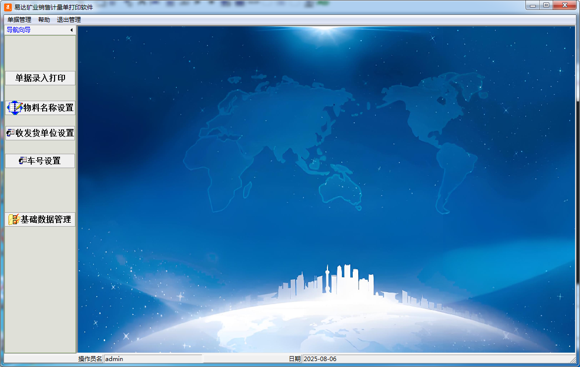Select the 收发货单位设置 button text
580x367 pixels.
pyautogui.click(x=45, y=133)
